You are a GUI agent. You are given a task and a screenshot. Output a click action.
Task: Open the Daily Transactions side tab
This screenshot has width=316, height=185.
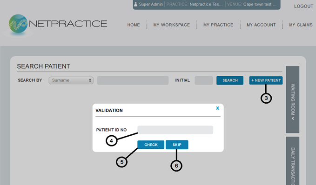point(292,161)
